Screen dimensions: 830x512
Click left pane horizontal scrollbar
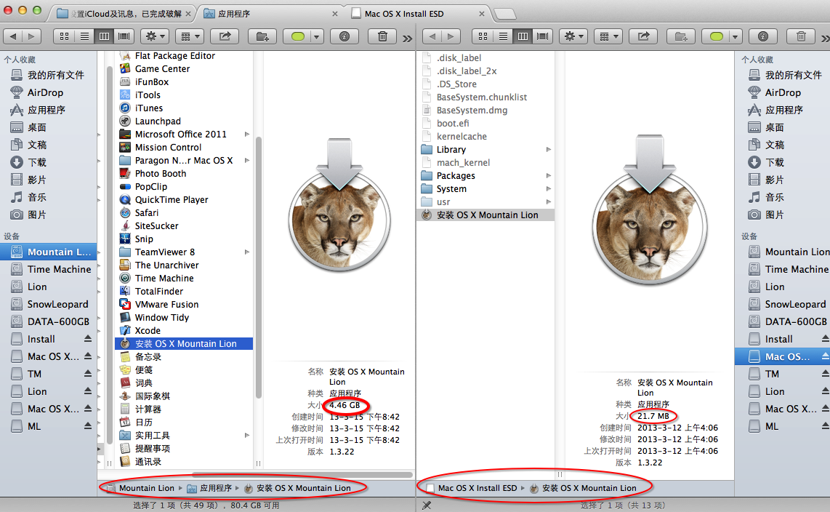point(302,475)
